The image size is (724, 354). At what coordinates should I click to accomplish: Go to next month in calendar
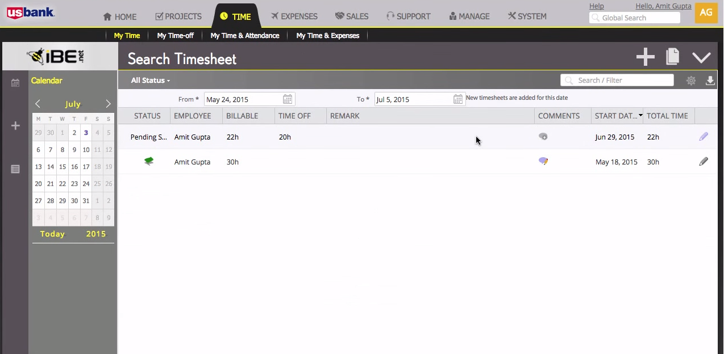tap(108, 104)
